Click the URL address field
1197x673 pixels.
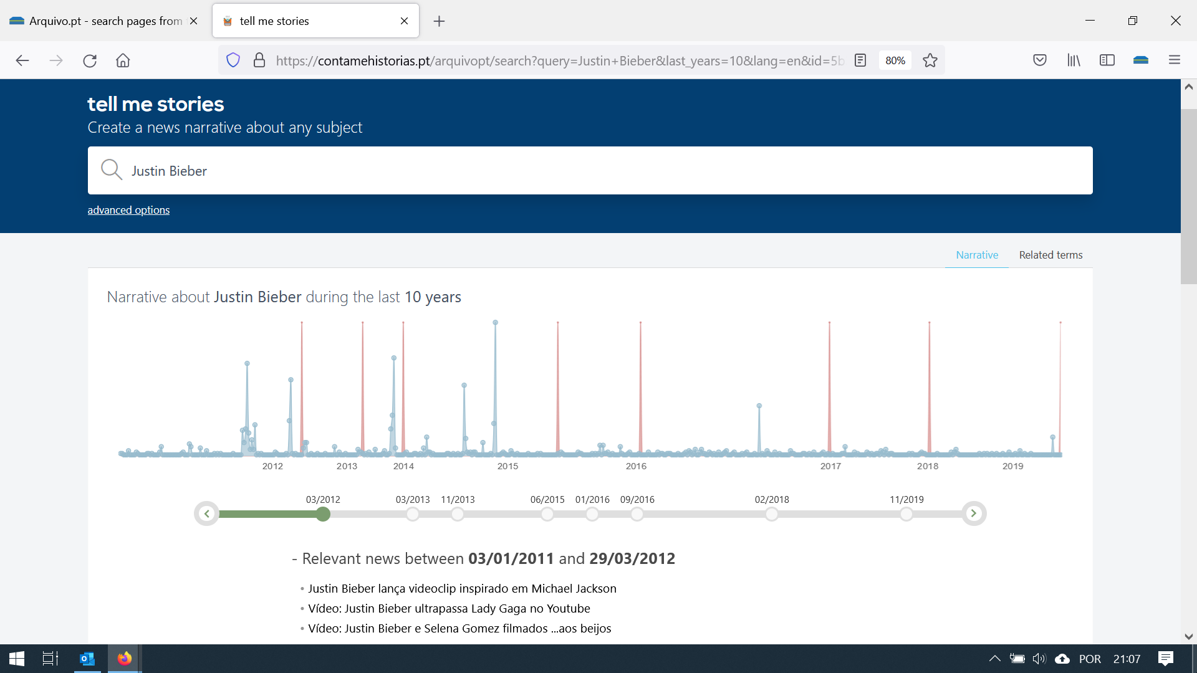point(559,60)
